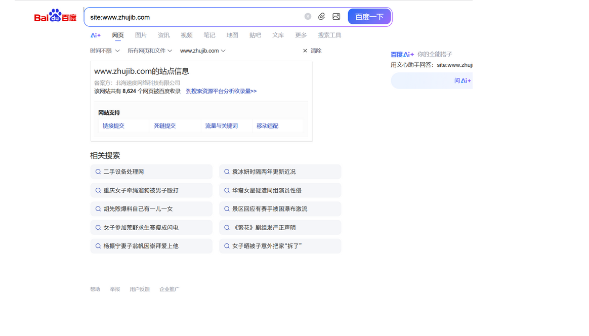Click the magnifier icon beside 二手设备处理网
The image size is (589, 336).
coord(98,172)
